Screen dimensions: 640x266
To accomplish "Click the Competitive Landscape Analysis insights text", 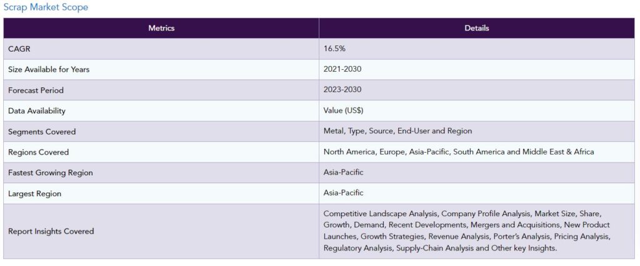I will [x=467, y=230].
